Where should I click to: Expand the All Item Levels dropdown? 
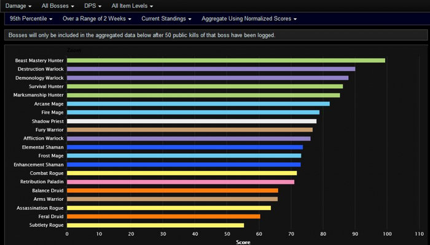coord(132,6)
